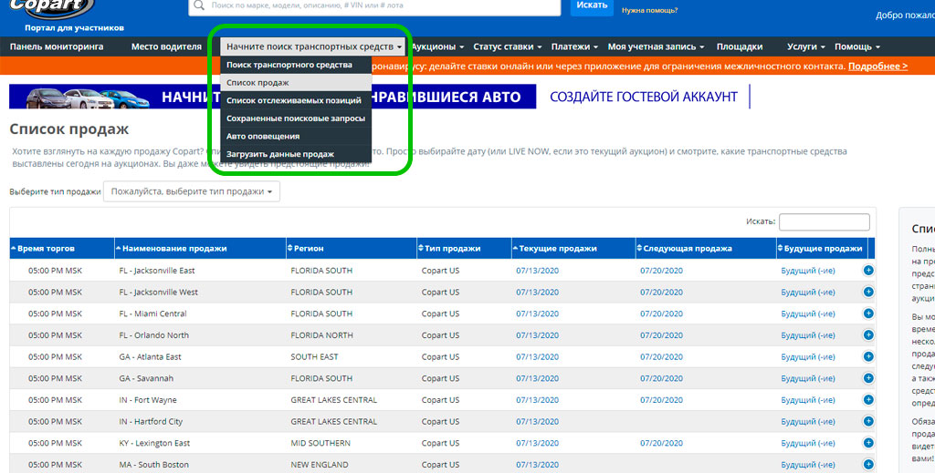Sort table by Регион column

click(x=352, y=248)
